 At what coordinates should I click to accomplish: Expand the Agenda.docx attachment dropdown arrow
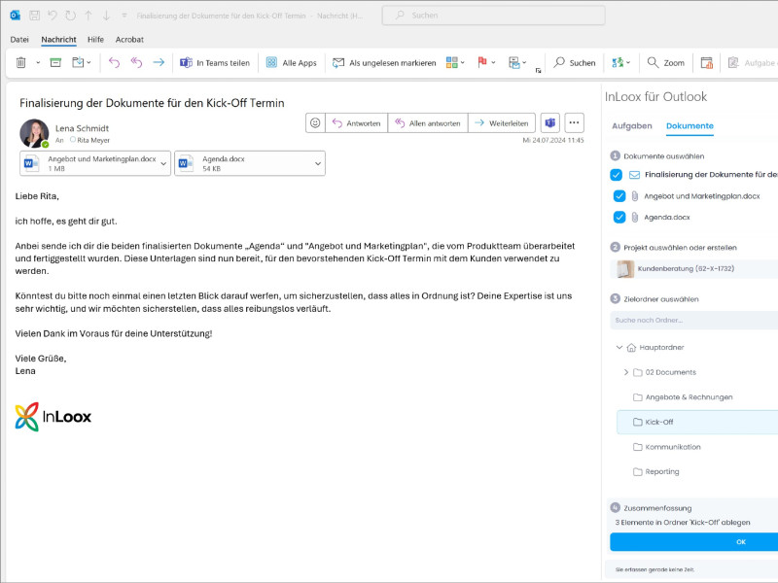click(x=318, y=163)
